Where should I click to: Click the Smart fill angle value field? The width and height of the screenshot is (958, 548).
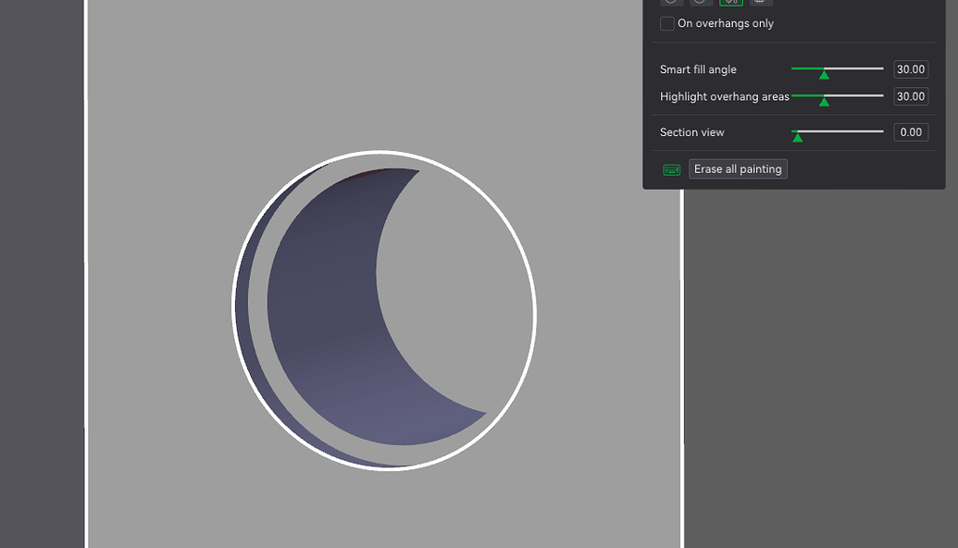[x=911, y=69]
